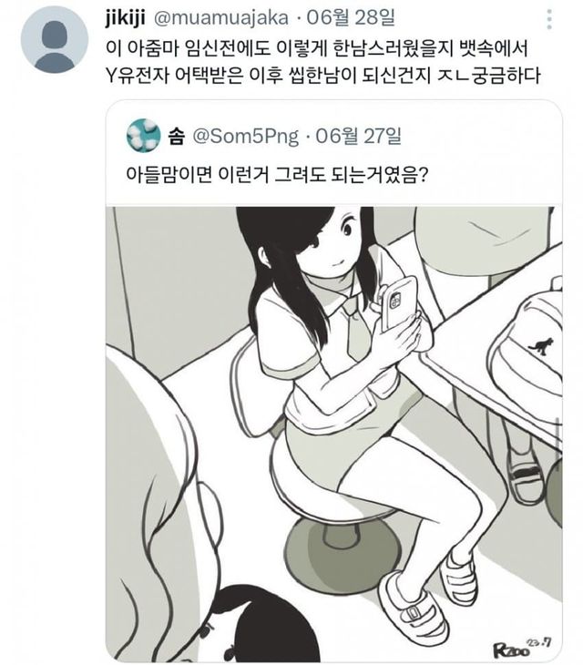Click the 솜 display name in quoted tweet

[x=176, y=136]
